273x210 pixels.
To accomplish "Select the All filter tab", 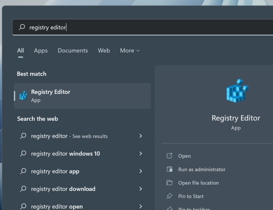I will [20, 51].
